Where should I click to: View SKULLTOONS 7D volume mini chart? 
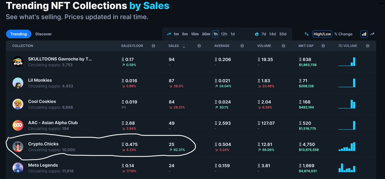click(347, 61)
